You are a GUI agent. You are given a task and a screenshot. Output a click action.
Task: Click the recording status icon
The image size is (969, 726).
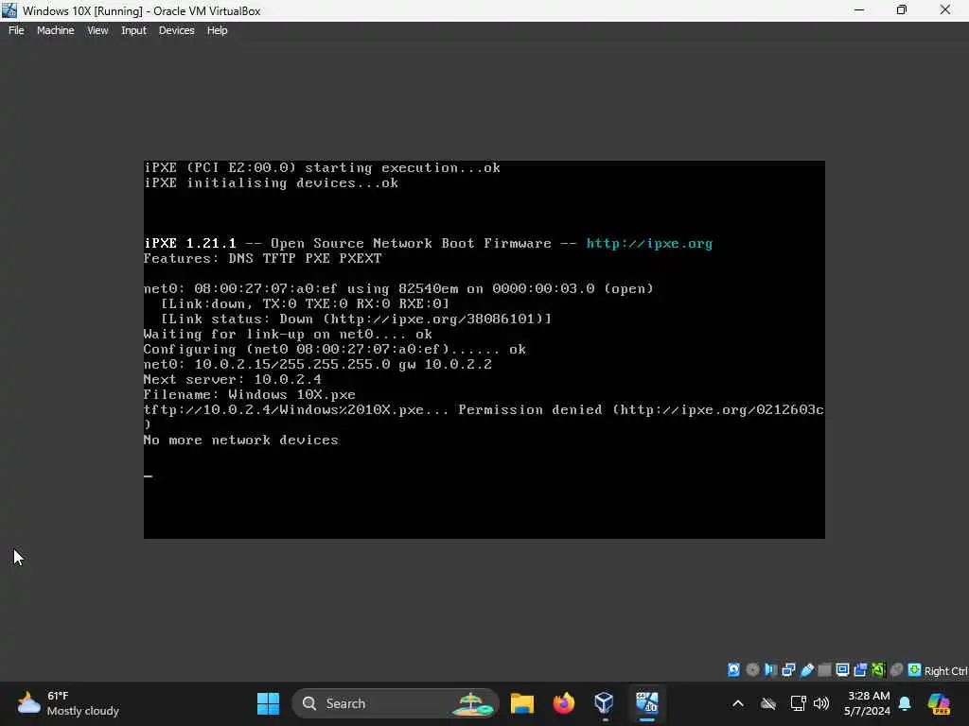[860, 670]
